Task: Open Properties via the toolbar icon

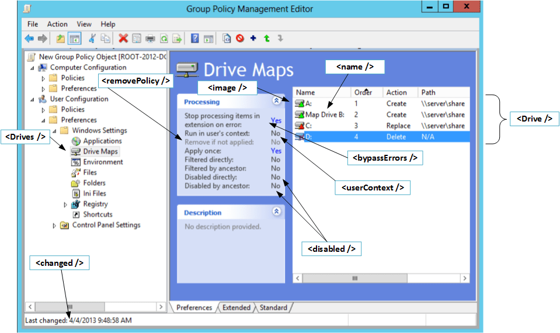Action: click(137, 38)
